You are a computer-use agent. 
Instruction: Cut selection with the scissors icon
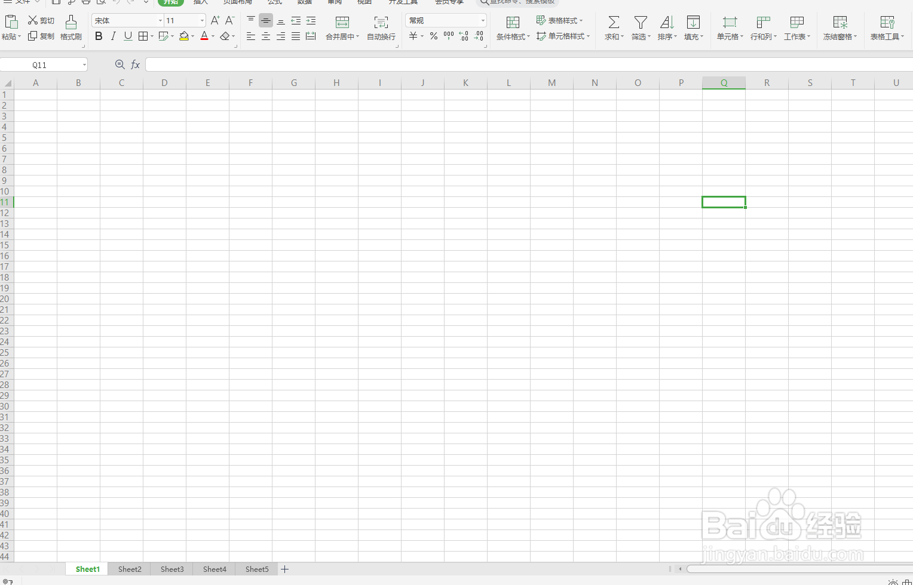point(33,20)
